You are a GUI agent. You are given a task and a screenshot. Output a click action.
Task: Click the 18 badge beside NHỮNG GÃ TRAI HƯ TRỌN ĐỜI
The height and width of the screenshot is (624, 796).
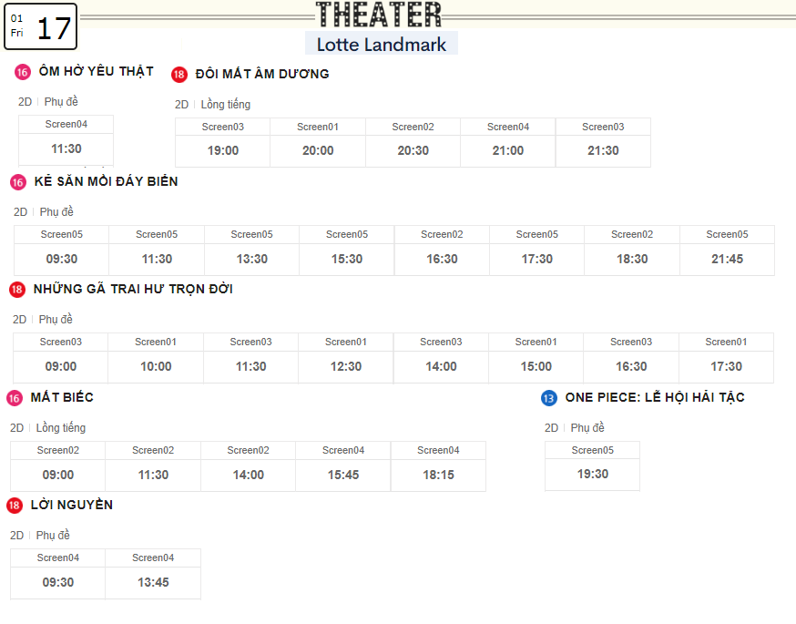tap(17, 290)
